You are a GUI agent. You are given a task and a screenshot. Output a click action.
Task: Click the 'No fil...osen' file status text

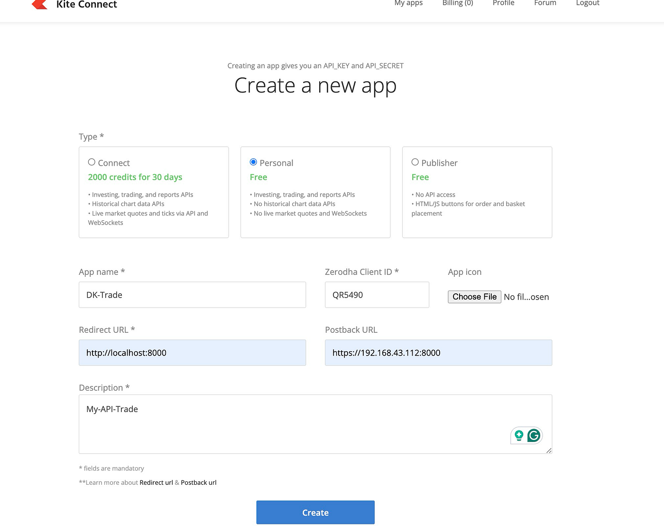click(x=526, y=297)
